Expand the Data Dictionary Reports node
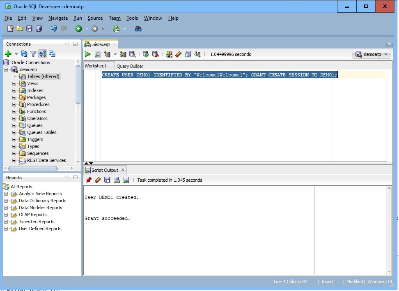Viewport: 399px width, 291px height. click(6, 201)
